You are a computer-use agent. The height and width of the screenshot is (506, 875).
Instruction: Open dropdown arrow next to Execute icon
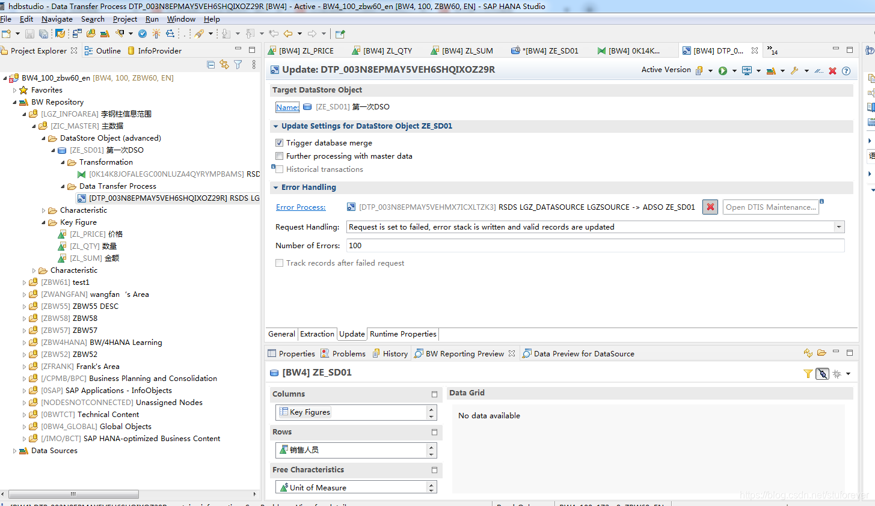734,71
